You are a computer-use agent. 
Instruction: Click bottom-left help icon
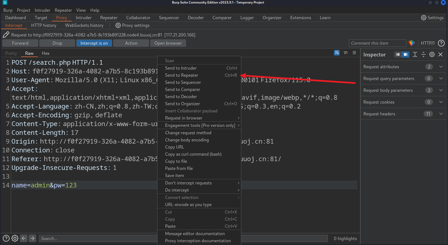tap(6, 238)
